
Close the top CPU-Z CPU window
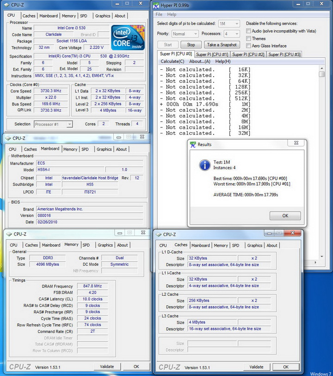[x=141, y=4]
